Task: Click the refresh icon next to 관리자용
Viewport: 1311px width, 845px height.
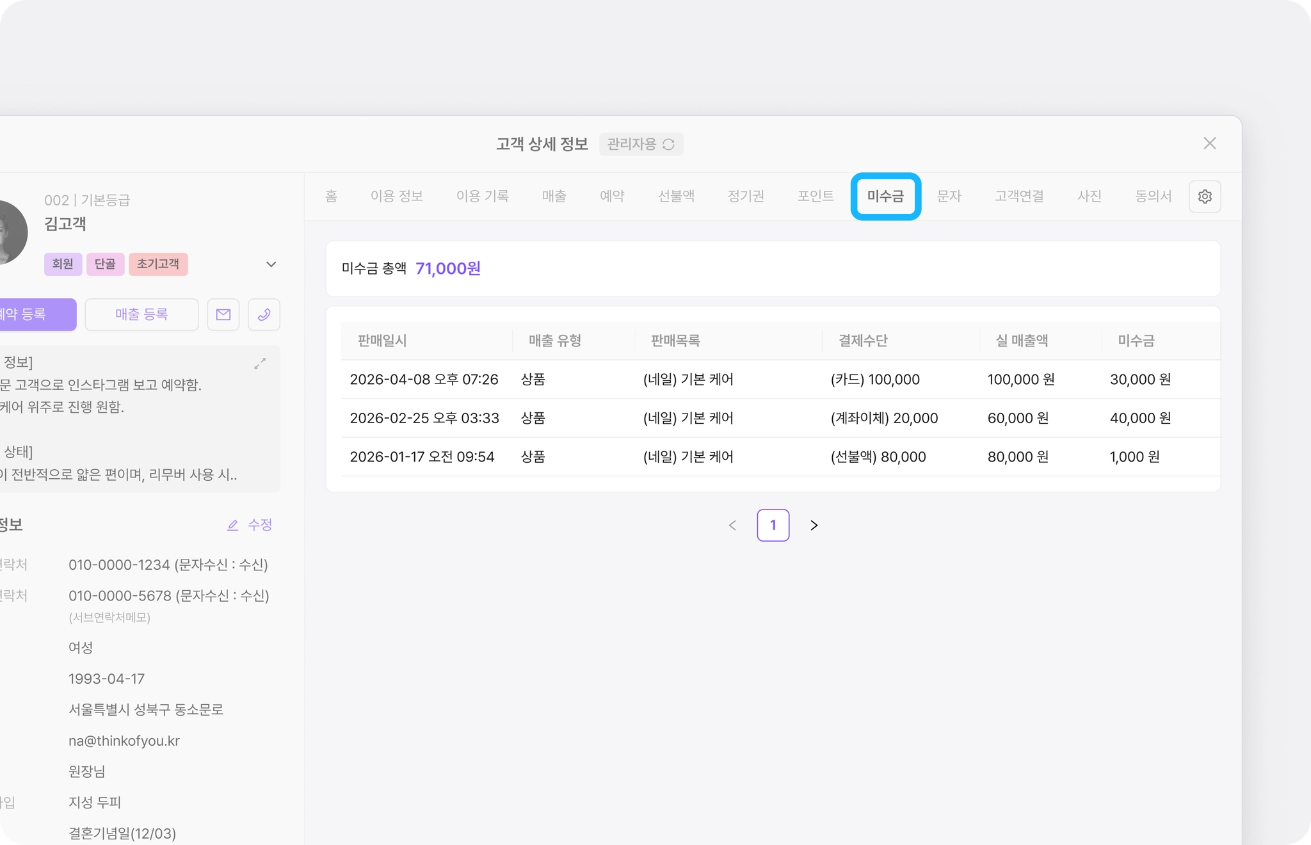Action: point(669,145)
